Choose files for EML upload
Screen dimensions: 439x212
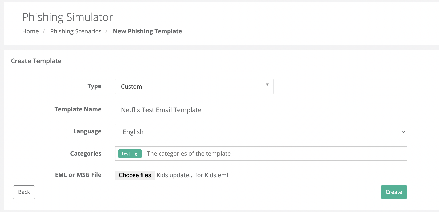click(135, 175)
